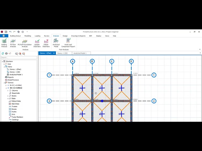The height and width of the screenshot is (151, 202).
Task: Switch to the Modelling ribbon tab
Action: tap(28, 36)
